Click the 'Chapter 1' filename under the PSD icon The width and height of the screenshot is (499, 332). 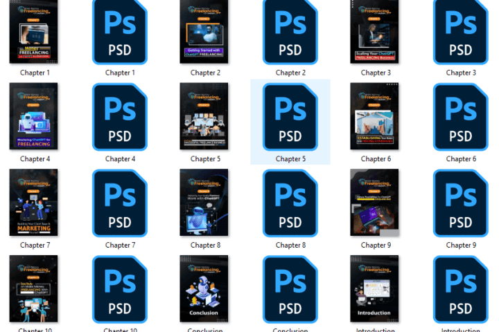tap(120, 73)
